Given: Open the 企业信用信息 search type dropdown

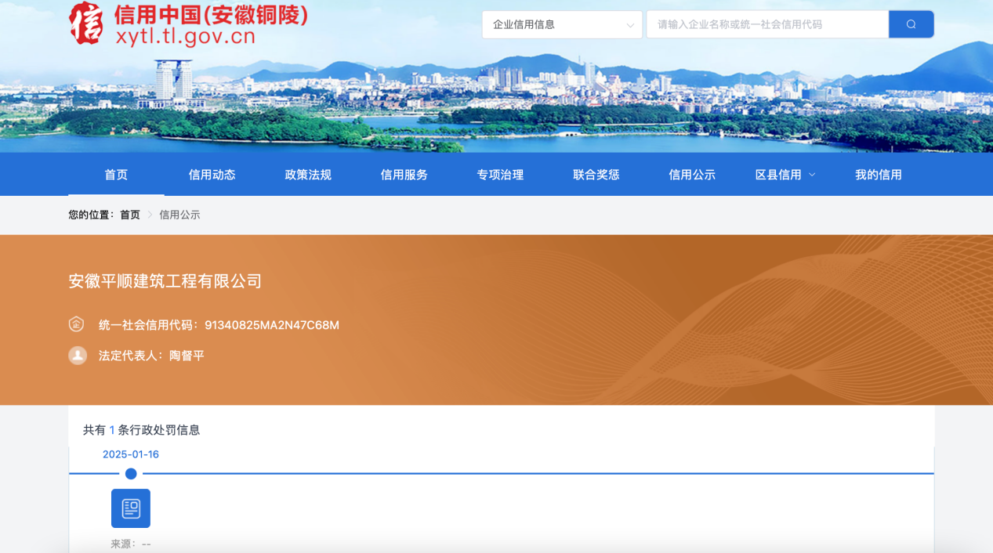Looking at the screenshot, I should pos(562,24).
